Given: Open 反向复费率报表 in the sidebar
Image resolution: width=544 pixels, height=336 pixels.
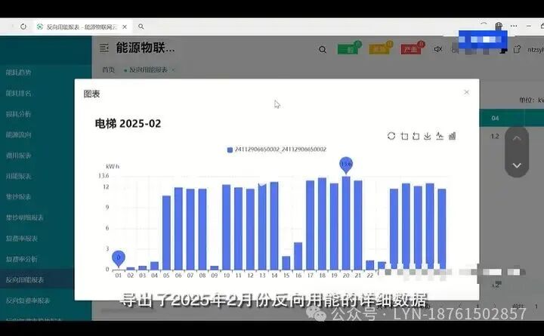Looking at the screenshot, I should point(28,301).
